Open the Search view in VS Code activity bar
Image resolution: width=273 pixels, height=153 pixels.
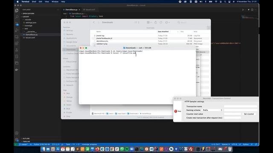tap(17, 17)
